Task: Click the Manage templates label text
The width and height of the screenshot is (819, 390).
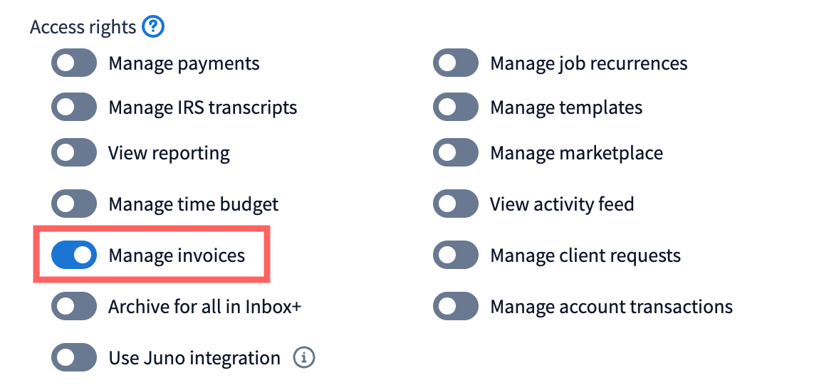Action: [566, 107]
